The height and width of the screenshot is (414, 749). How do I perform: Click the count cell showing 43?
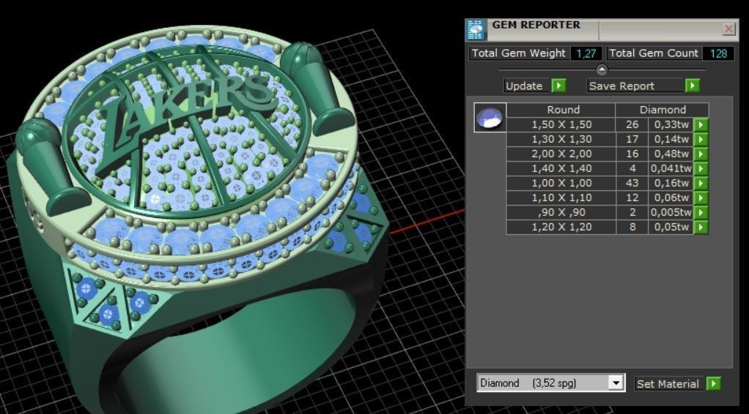click(x=632, y=183)
